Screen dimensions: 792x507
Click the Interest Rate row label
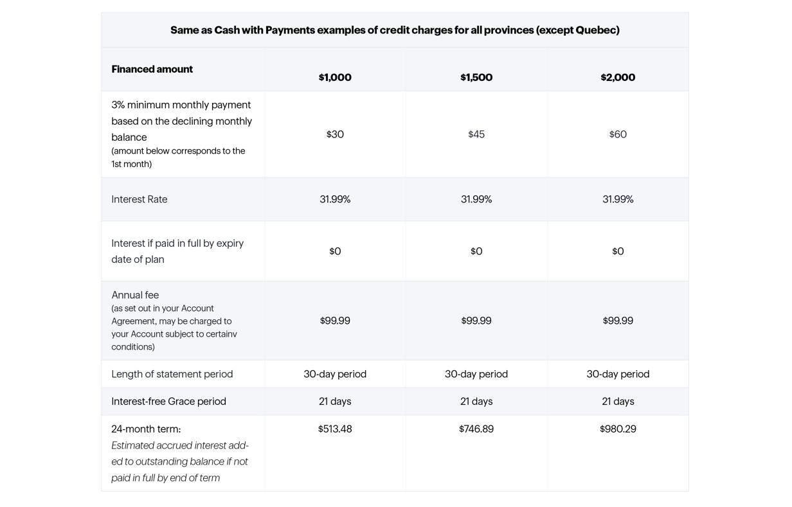tap(139, 199)
